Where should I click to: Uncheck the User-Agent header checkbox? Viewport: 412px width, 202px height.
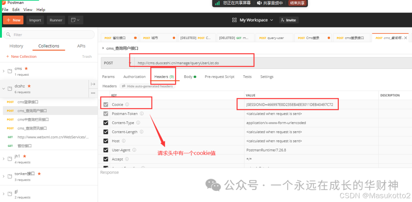click(106, 150)
